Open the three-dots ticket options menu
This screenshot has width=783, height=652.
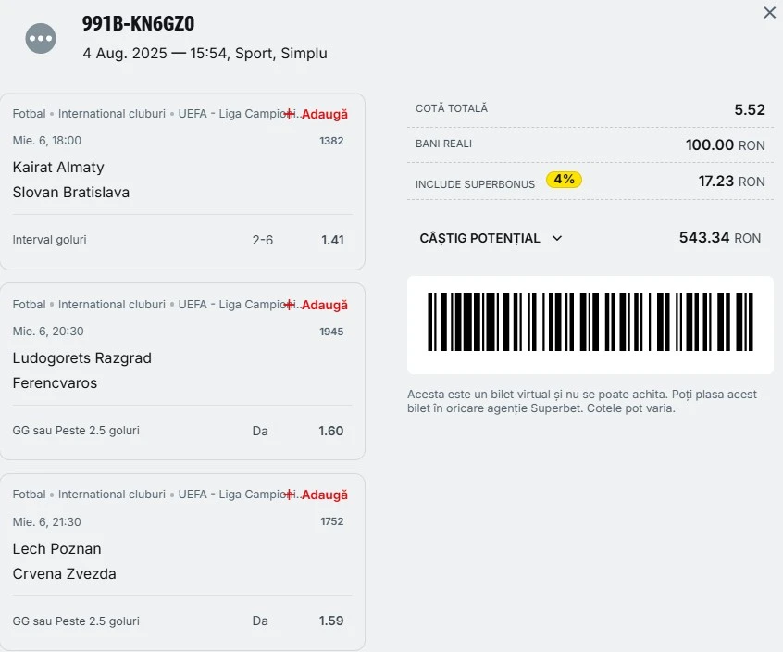point(41,39)
